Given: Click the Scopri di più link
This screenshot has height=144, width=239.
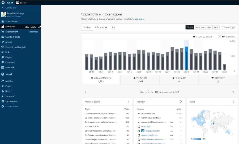Looking at the screenshot, I should pyautogui.click(x=138, y=19).
